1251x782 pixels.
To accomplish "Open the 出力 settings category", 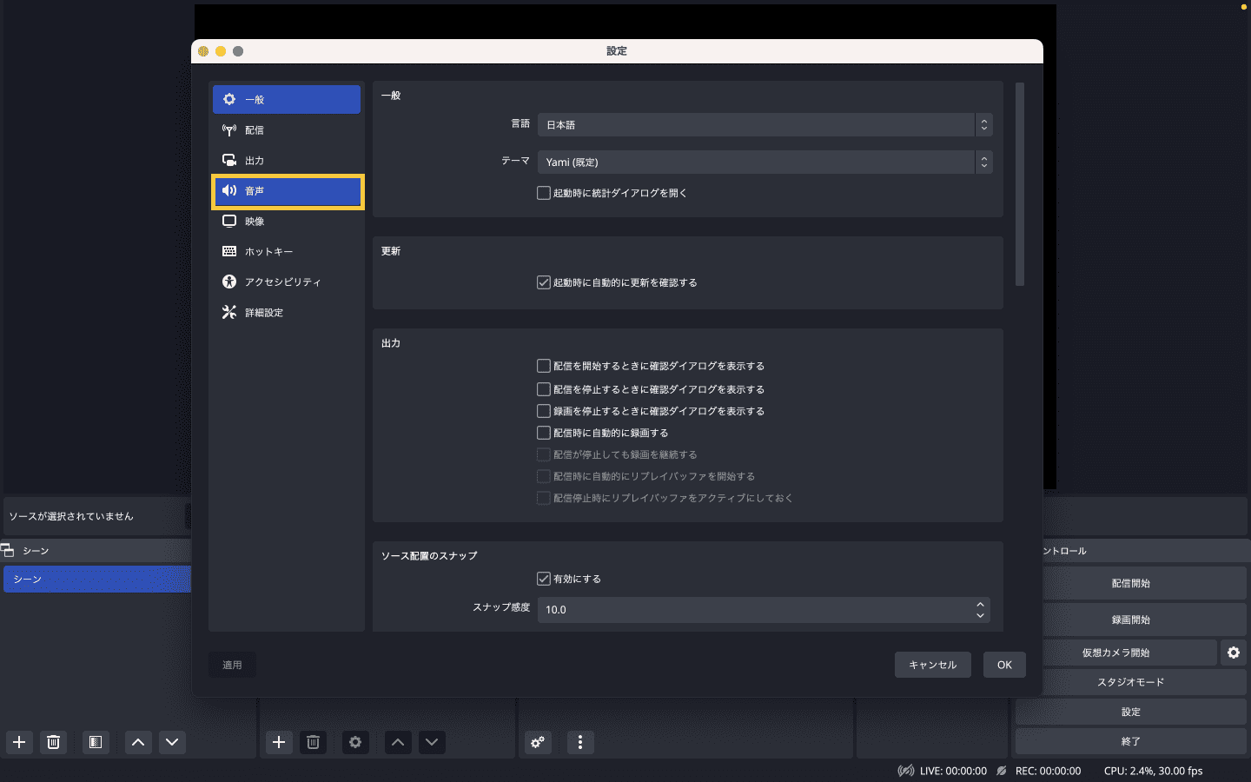I will click(287, 161).
